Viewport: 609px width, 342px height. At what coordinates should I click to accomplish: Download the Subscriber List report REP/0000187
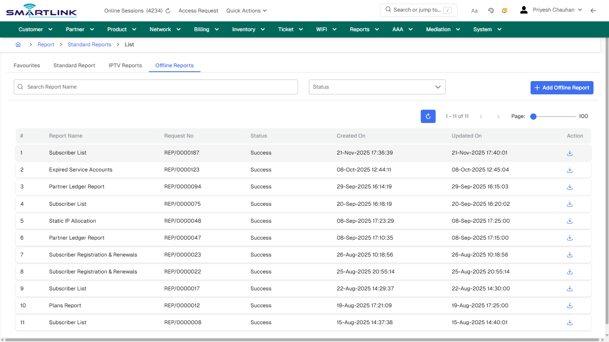(569, 153)
